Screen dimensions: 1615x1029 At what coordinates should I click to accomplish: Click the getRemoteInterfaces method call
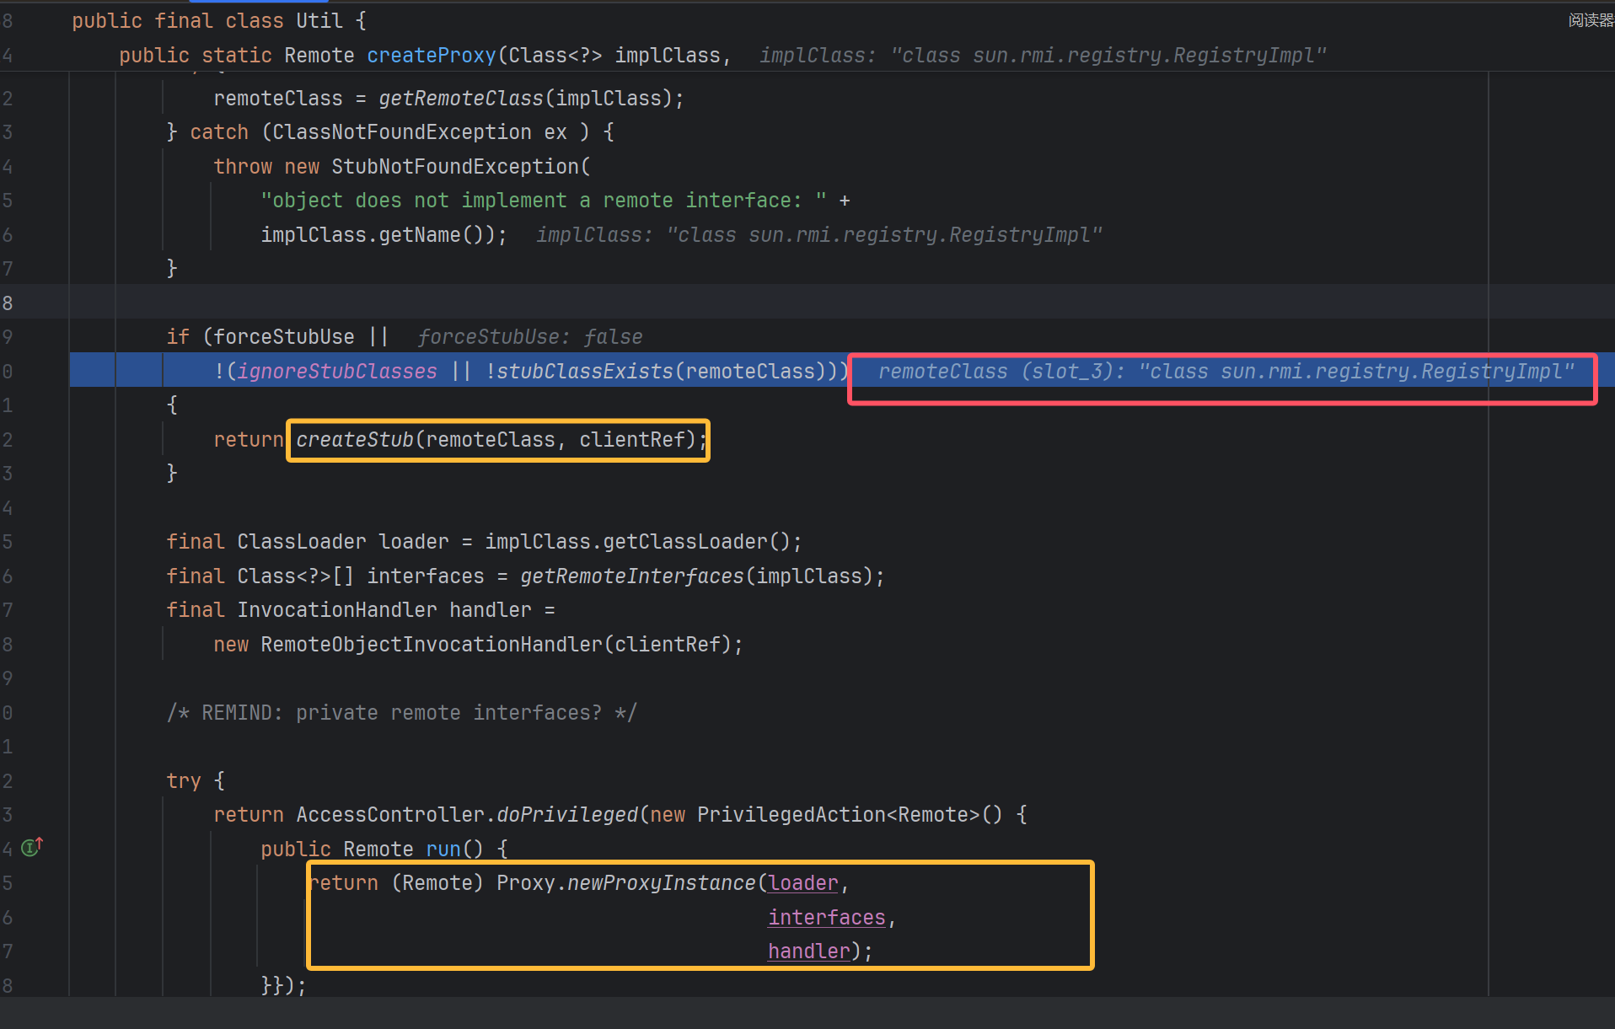point(631,576)
